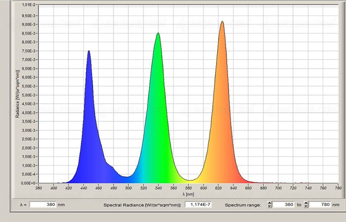Click the '1,01E-2' y-axis maximum label
346x222 pixels.
click(30, 5)
